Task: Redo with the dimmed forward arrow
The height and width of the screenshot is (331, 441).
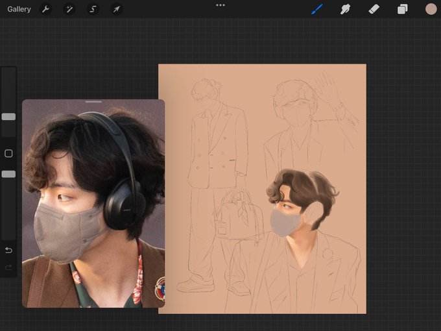Action: (x=8, y=267)
